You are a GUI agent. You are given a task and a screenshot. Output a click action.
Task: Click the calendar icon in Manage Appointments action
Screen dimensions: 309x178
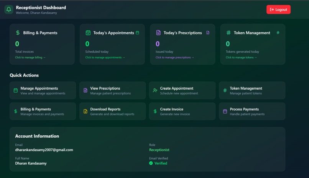[x=16, y=90]
